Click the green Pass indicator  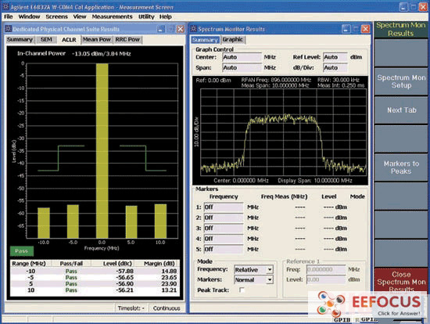(22, 251)
